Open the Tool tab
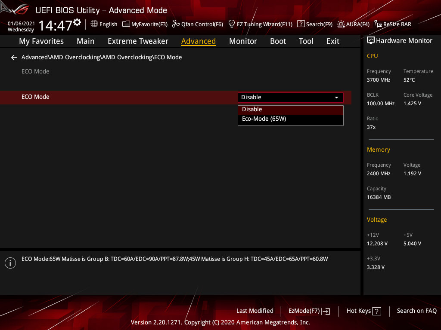 [x=306, y=41]
